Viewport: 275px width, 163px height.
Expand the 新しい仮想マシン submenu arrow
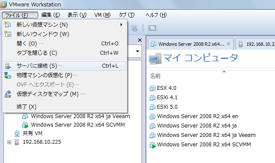(121, 25)
